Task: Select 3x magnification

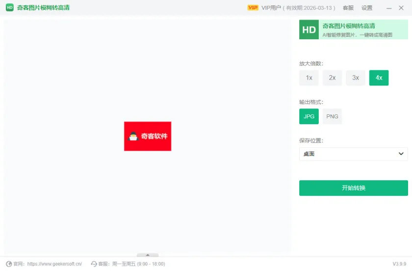Action: (x=356, y=78)
